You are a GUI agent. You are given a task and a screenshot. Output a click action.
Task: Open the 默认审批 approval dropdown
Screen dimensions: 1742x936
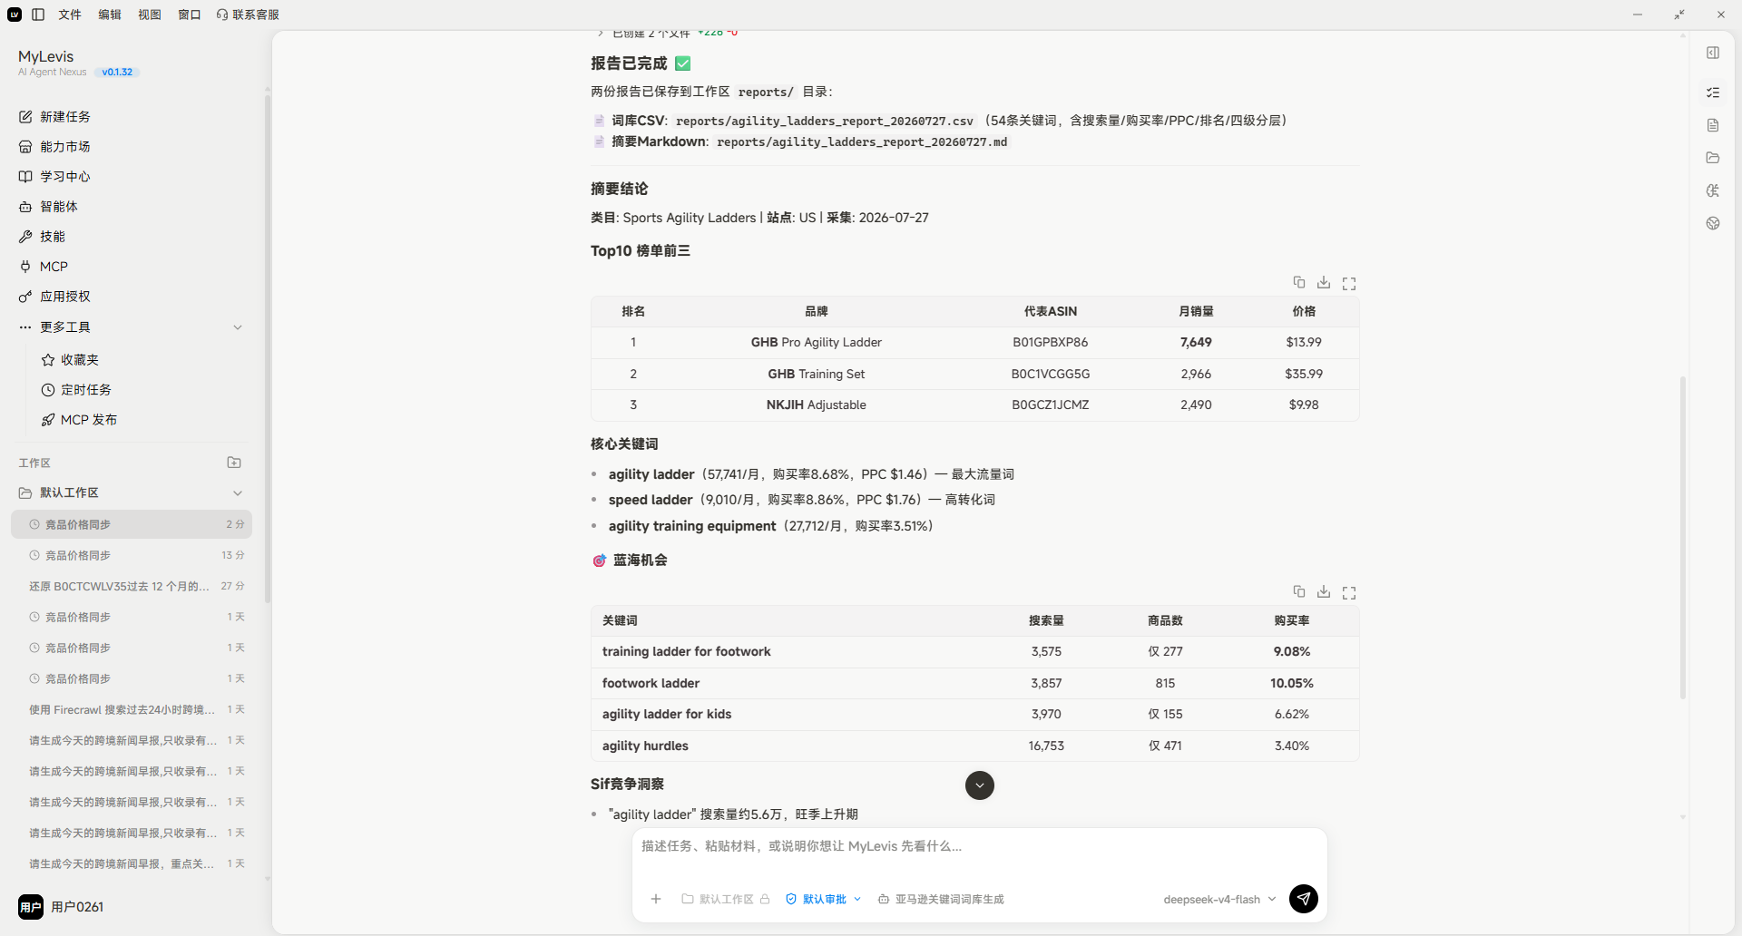[824, 899]
